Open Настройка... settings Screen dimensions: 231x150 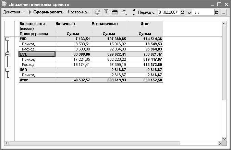click(78, 12)
